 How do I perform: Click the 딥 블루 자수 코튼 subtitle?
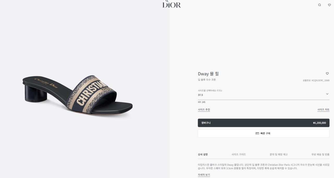[207, 80]
